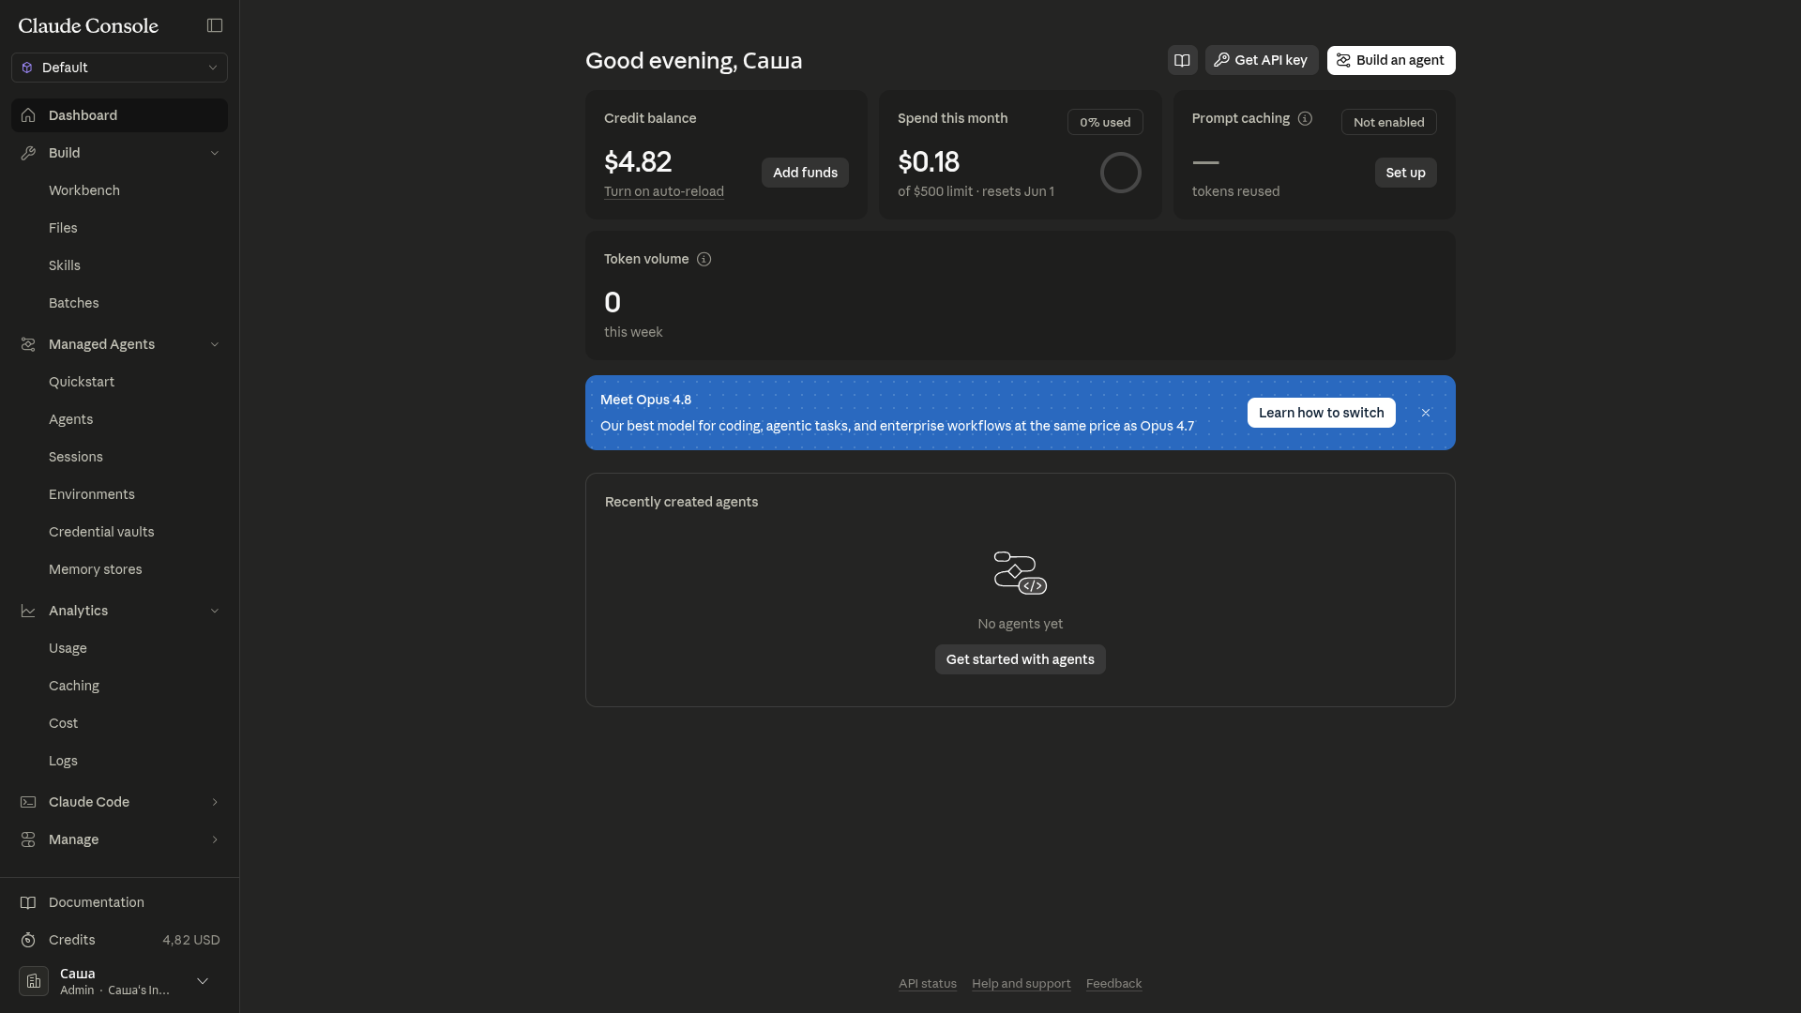1801x1013 pixels.
Task: Click the organization building icon next to Саша
Action: point(34,981)
